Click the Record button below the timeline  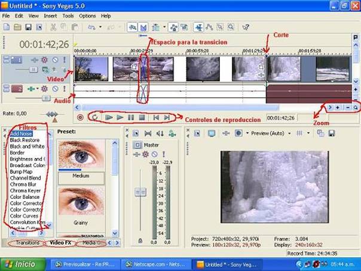[80, 118]
